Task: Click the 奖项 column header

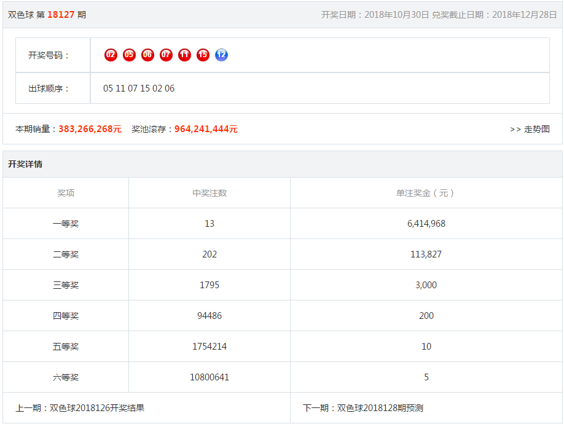Action: coord(66,193)
